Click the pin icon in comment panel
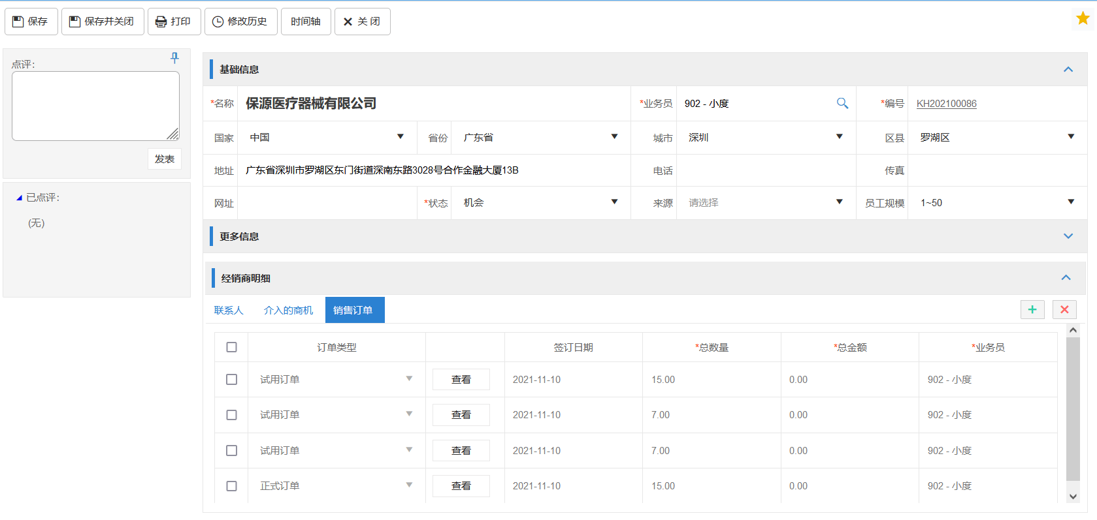The width and height of the screenshot is (1097, 520). tap(174, 58)
